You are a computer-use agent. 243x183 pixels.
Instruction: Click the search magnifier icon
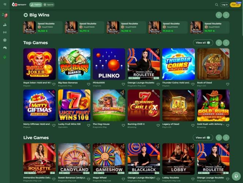[x=216, y=5]
